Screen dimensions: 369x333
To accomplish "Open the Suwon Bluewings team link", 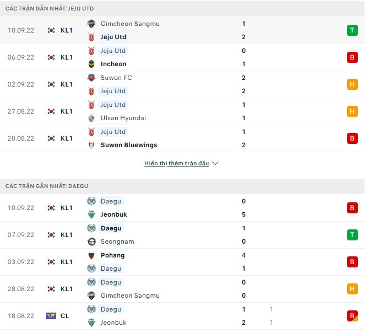I will point(129,145).
